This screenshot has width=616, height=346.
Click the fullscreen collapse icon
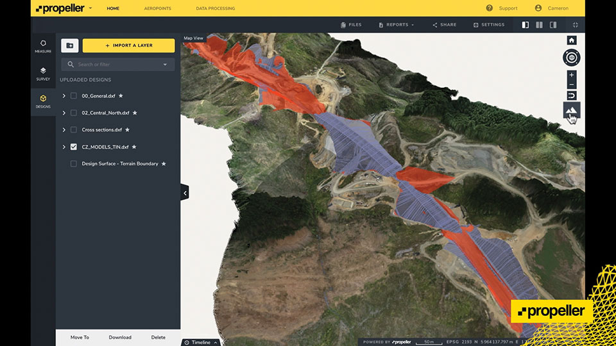(576, 25)
